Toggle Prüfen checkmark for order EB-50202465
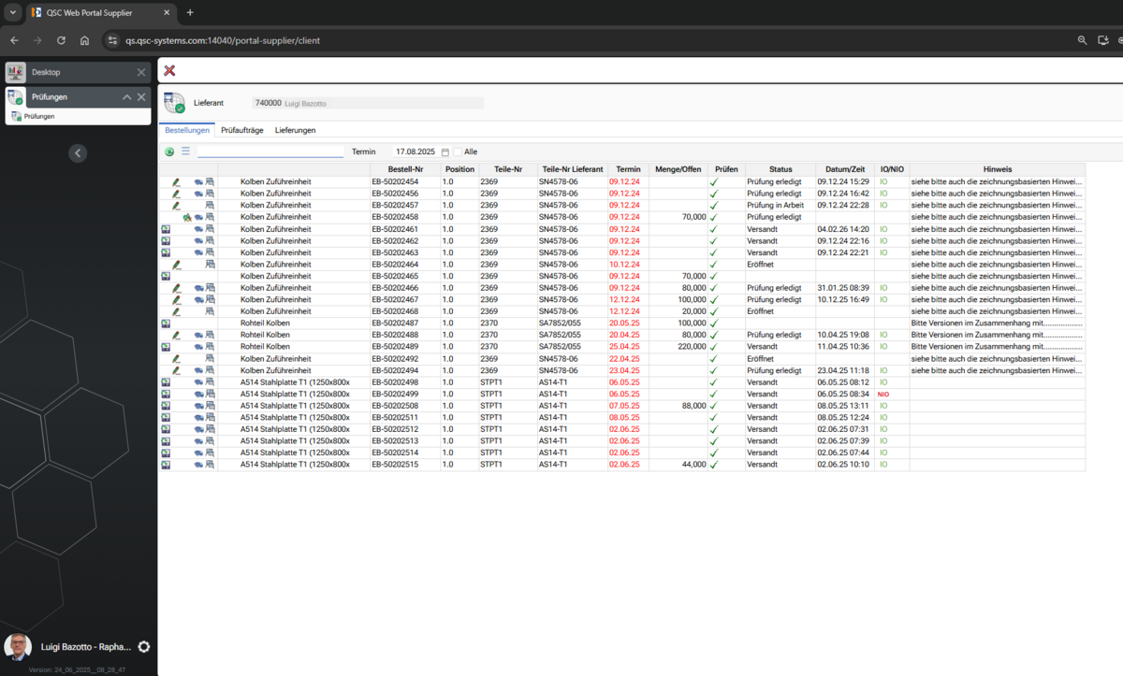The image size is (1123, 676). coord(714,276)
